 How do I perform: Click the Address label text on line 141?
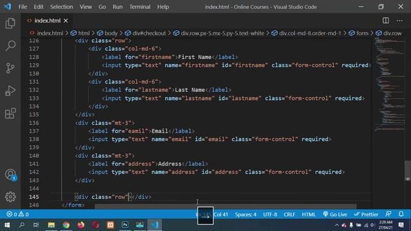[170, 164]
